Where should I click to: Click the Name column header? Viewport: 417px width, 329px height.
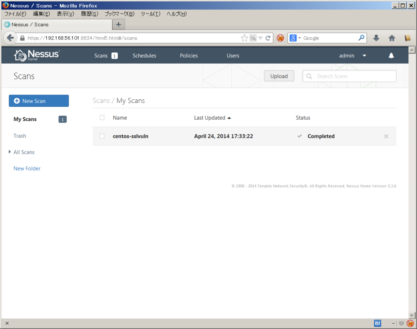click(x=120, y=118)
